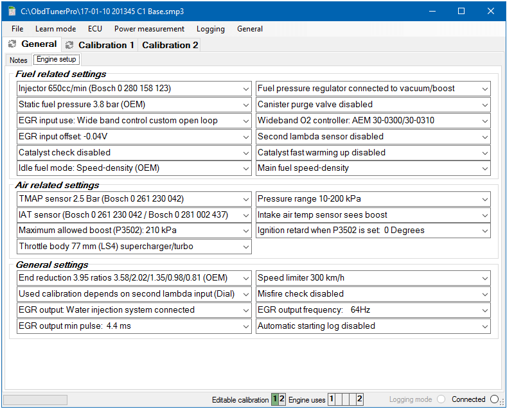Open the Used calibration depends on lambda dropdown

point(134,293)
